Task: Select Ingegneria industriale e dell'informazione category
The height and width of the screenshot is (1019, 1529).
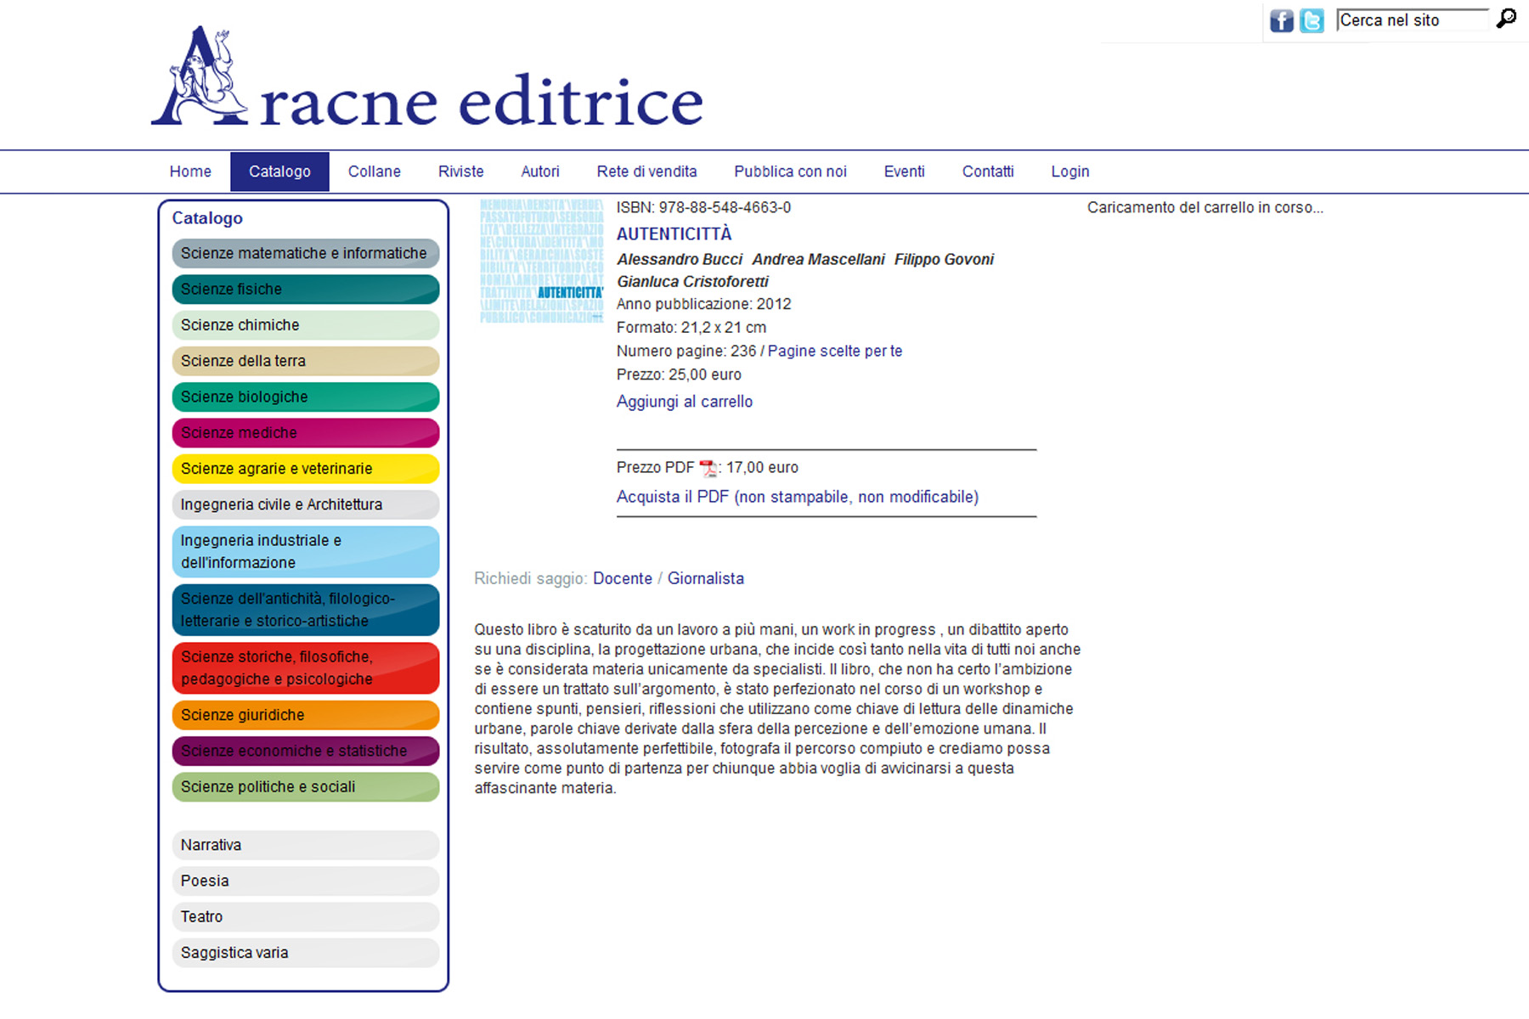Action: tap(306, 552)
